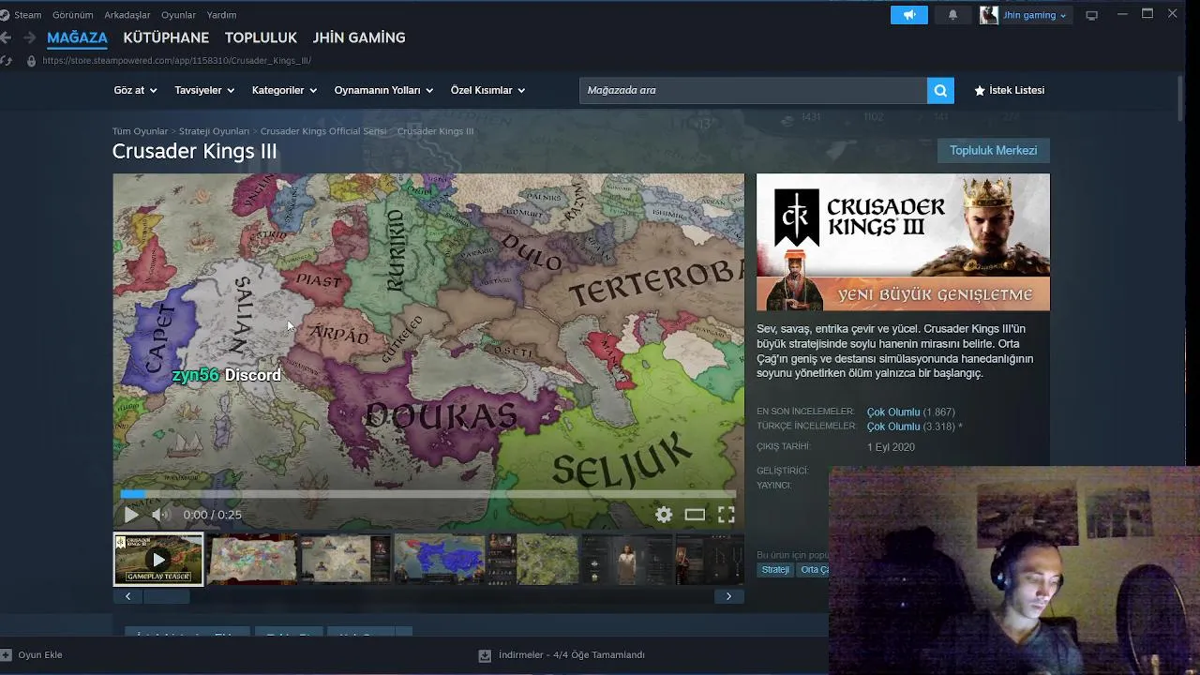Open notifications with the bell icon
The image size is (1200, 675).
pyautogui.click(x=952, y=15)
